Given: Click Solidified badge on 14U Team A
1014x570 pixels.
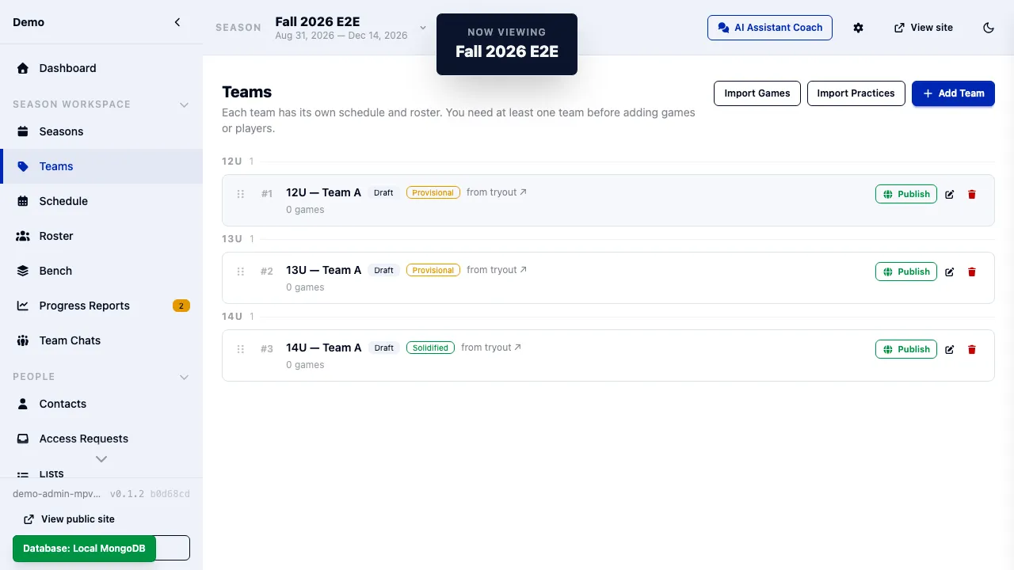Looking at the screenshot, I should click(430, 348).
